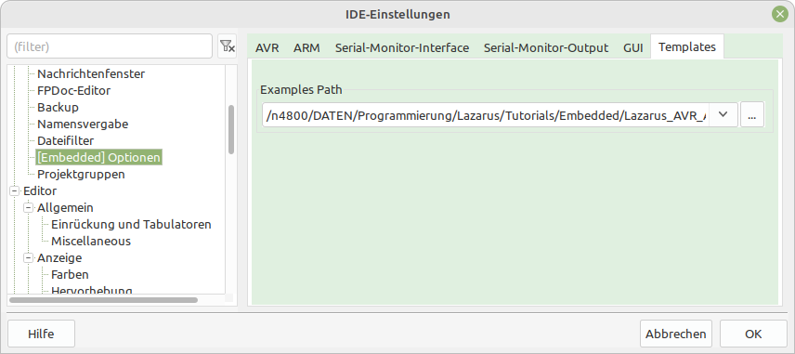Select Projektgruppen in the settings tree

tap(81, 175)
